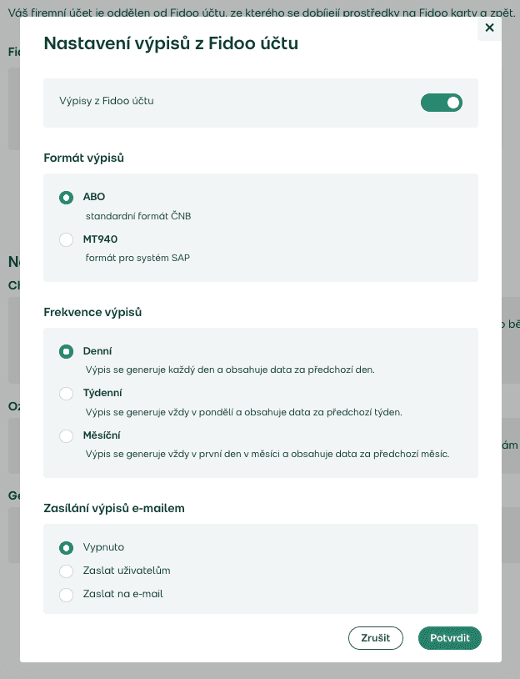This screenshot has height=679, width=520.
Task: Click the Denní label text
Action: point(97,350)
